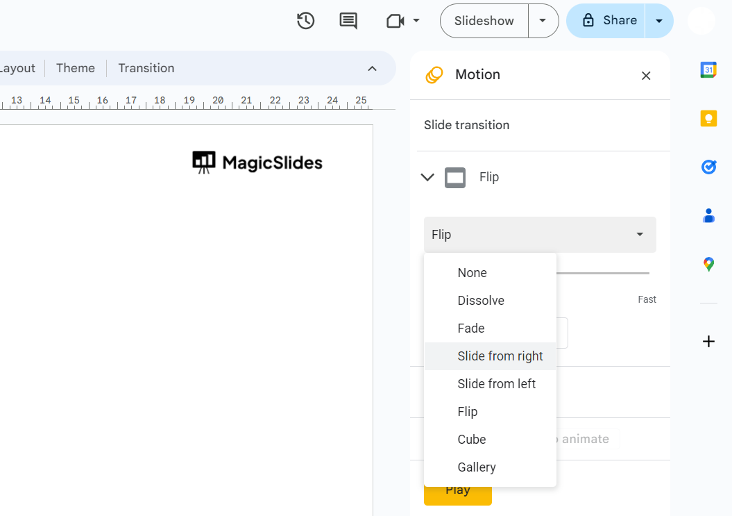Pick the Gallery transition option

pyautogui.click(x=477, y=467)
